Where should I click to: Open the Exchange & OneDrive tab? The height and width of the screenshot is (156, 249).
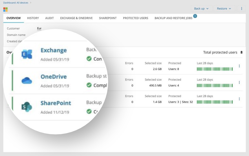point(76,18)
